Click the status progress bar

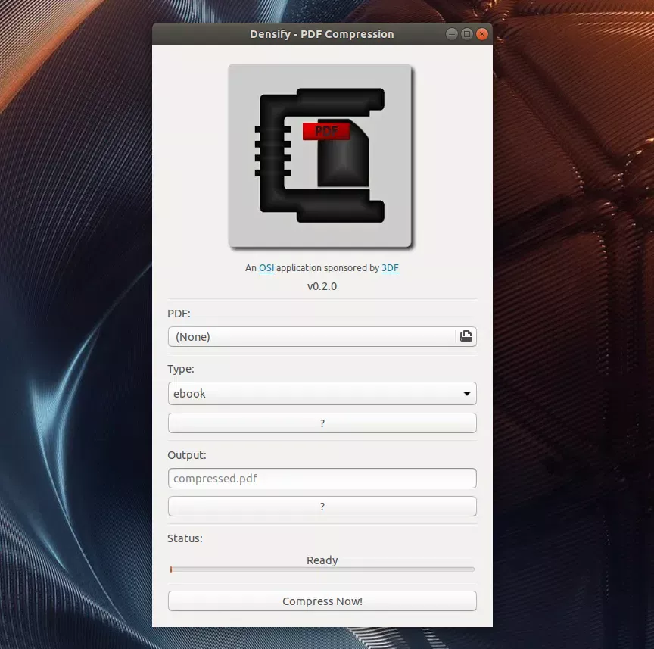tap(322, 569)
